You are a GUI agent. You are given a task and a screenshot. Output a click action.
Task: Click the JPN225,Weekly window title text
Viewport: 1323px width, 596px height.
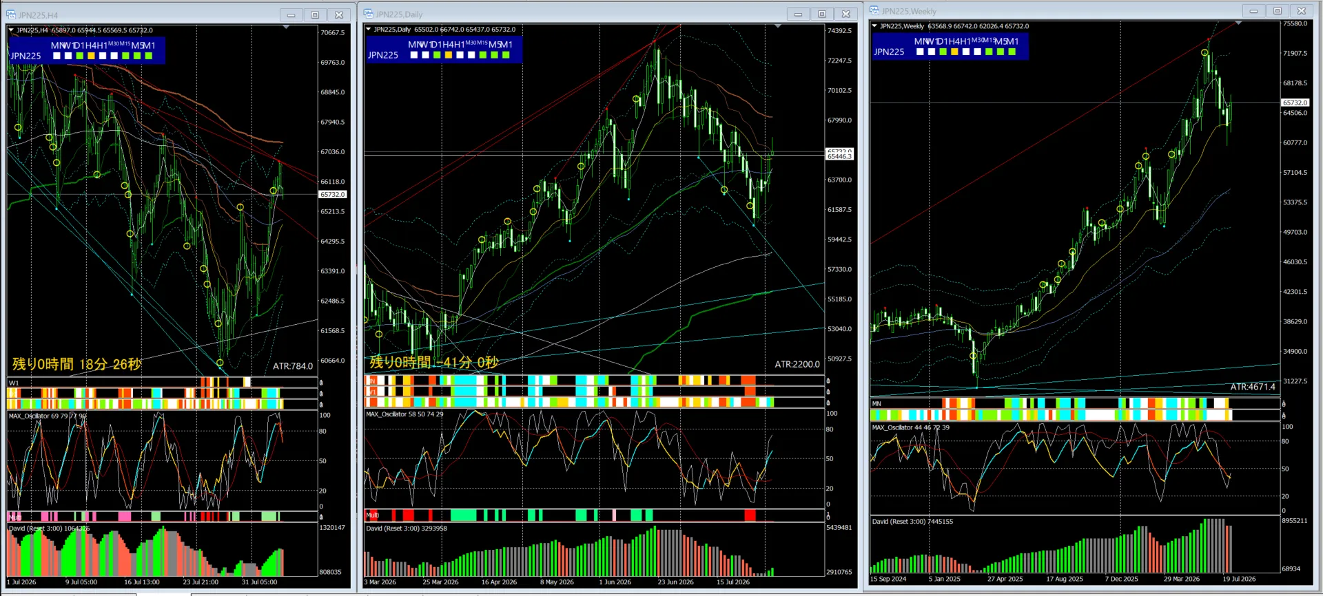[909, 11]
